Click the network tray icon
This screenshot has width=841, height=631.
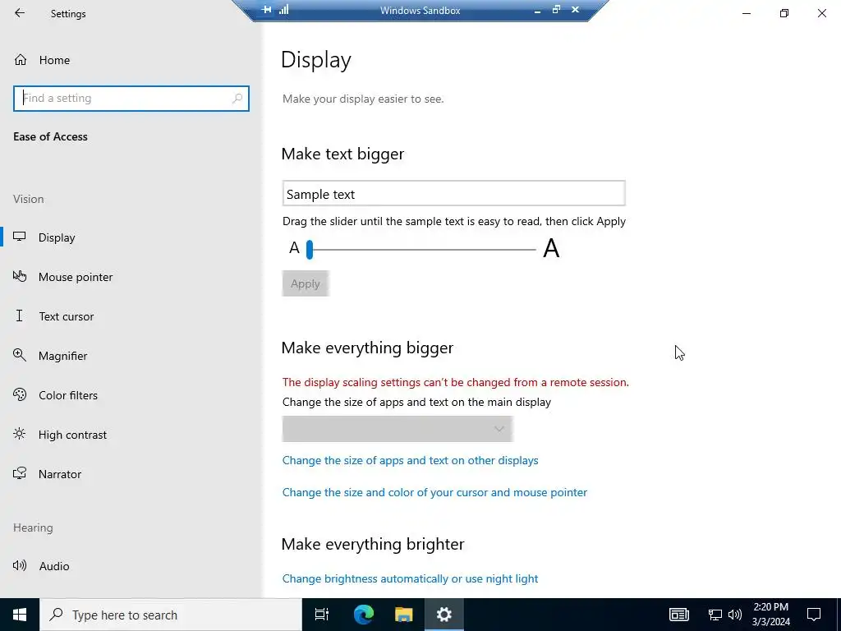[715, 615]
